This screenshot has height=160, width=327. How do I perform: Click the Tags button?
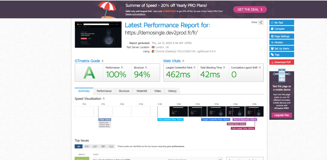(282, 55)
